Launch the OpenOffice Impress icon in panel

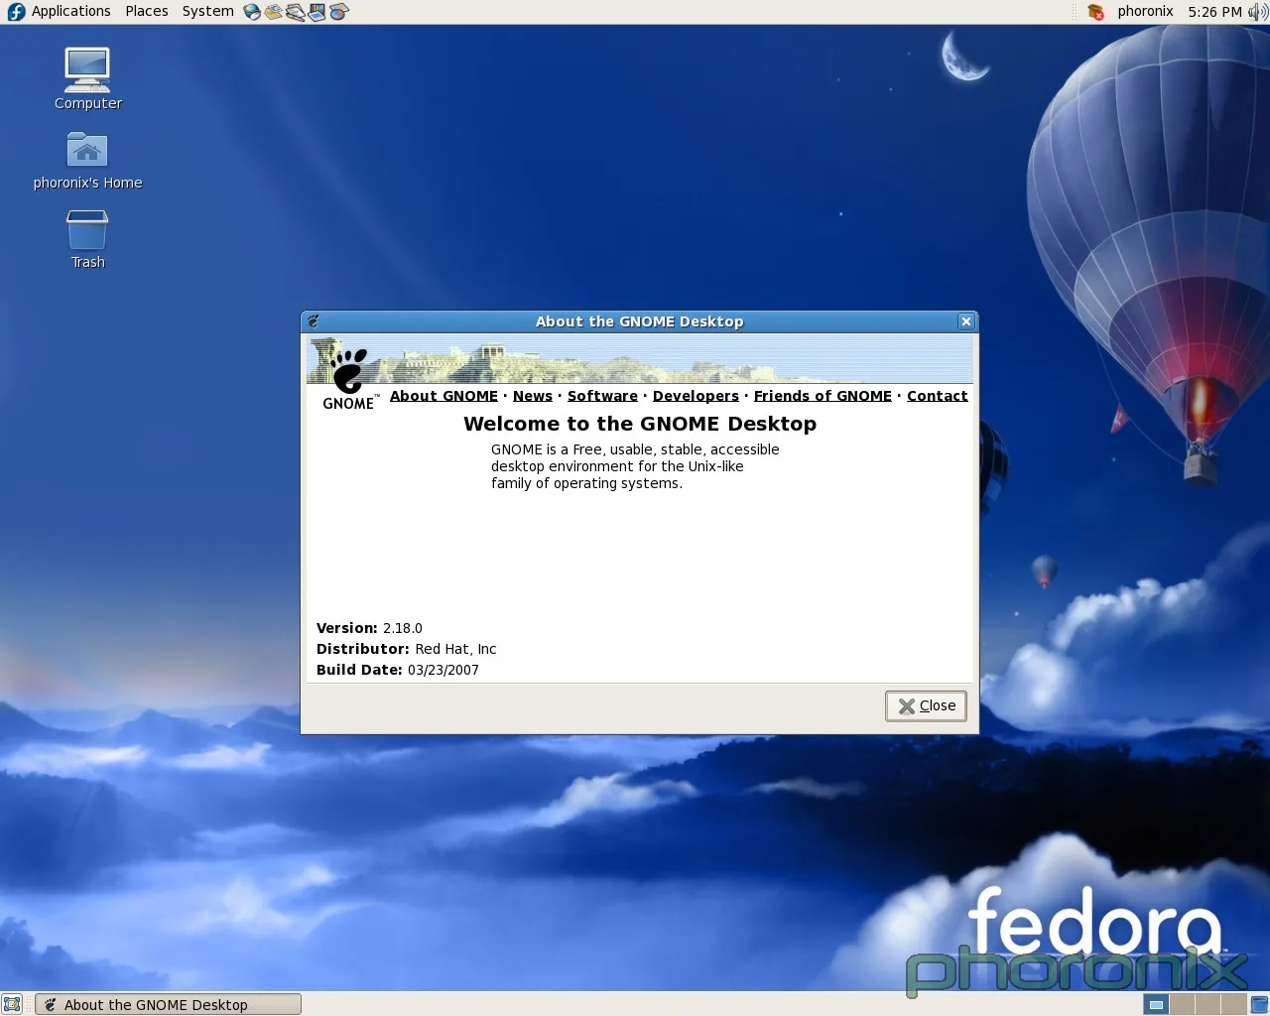(317, 12)
